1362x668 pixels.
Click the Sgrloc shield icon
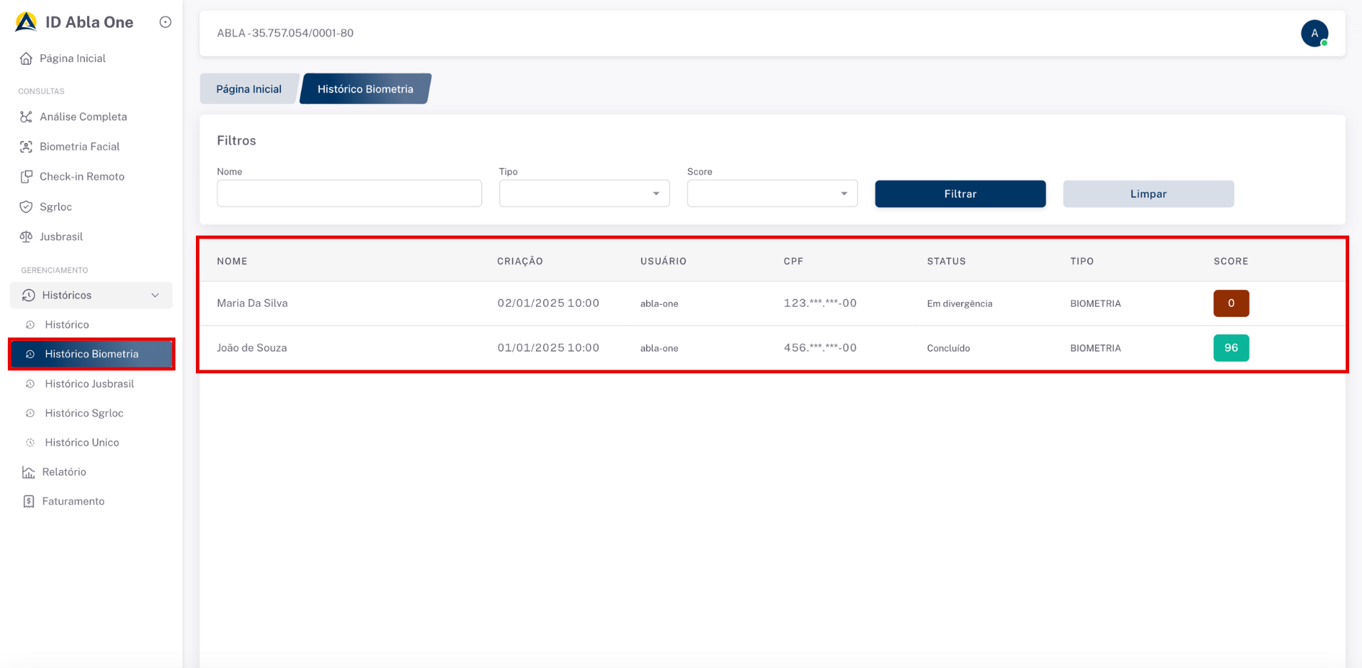point(26,207)
